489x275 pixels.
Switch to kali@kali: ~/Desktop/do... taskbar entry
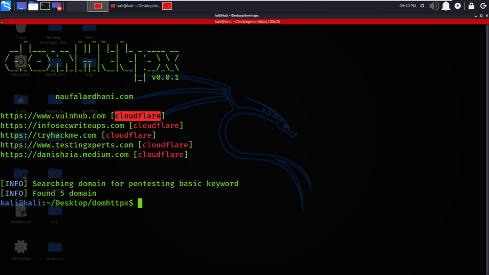coord(135,6)
